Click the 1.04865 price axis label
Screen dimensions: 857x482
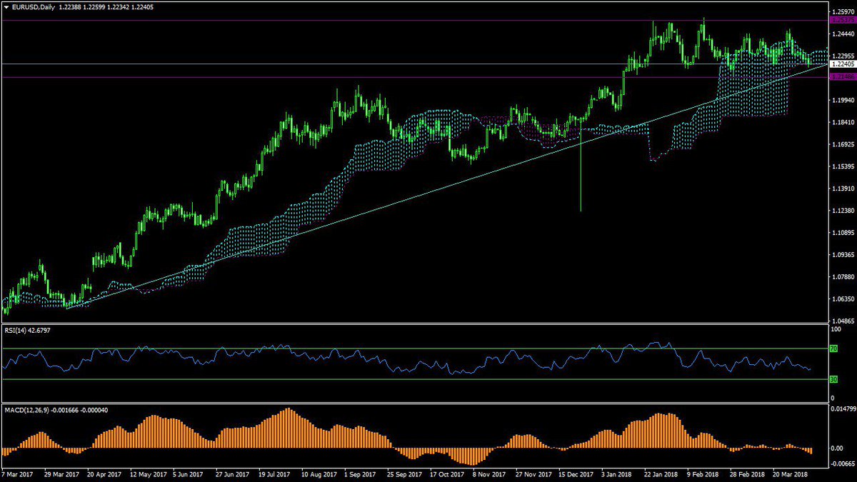pyautogui.click(x=842, y=321)
